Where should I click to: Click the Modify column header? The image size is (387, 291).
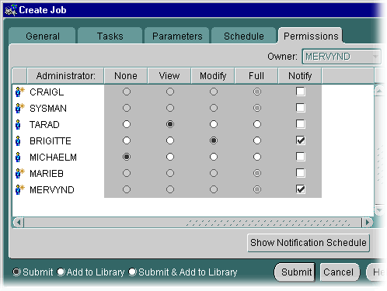coord(213,76)
